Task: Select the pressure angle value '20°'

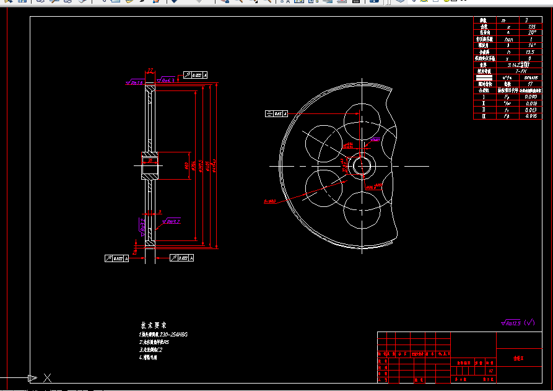Action: point(532,33)
